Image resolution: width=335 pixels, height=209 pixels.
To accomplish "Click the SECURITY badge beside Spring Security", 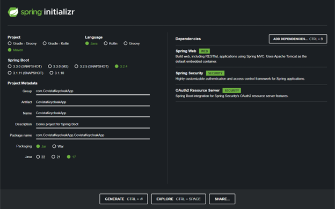I will point(215,73).
